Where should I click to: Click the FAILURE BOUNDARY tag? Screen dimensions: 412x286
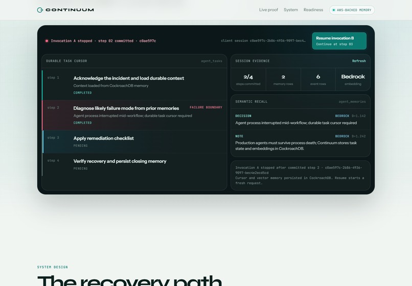205,107
